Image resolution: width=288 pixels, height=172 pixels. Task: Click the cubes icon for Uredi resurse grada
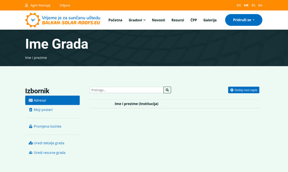click(31, 153)
